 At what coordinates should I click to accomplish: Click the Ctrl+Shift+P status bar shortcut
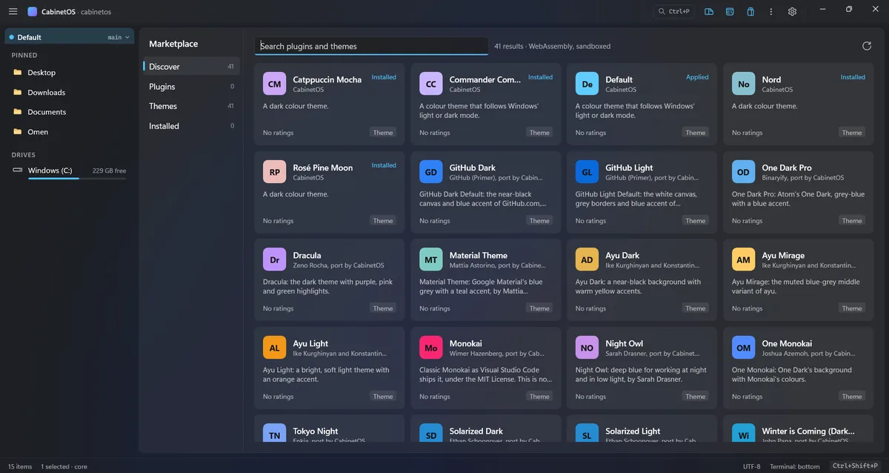pyautogui.click(x=853, y=466)
